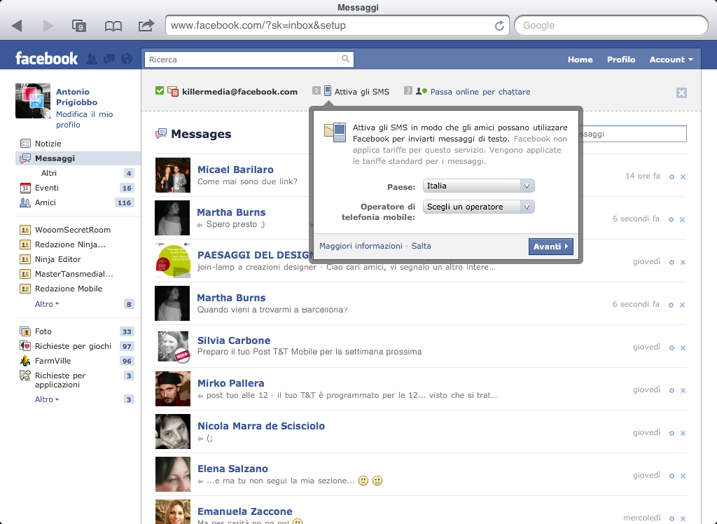
Task: Click the Google search field
Action: tap(611, 25)
